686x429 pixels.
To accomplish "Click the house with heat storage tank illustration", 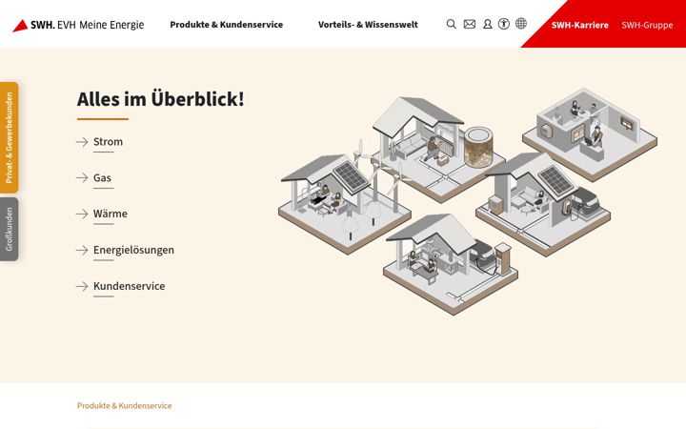I will point(439,149).
